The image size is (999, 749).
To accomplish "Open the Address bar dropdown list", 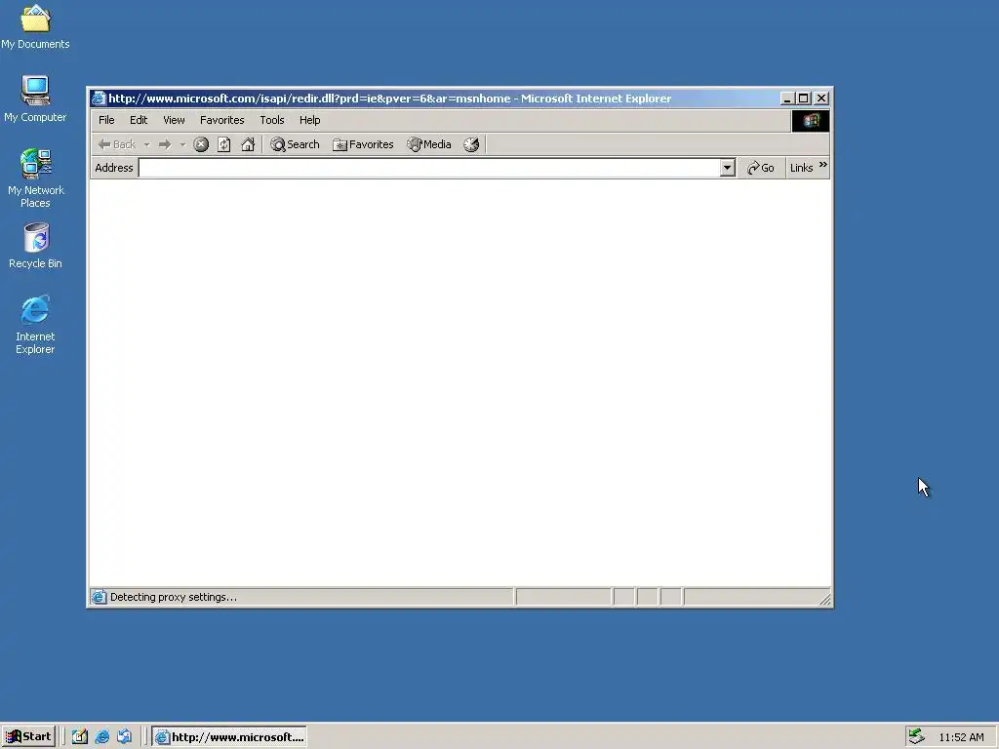I will 727,168.
